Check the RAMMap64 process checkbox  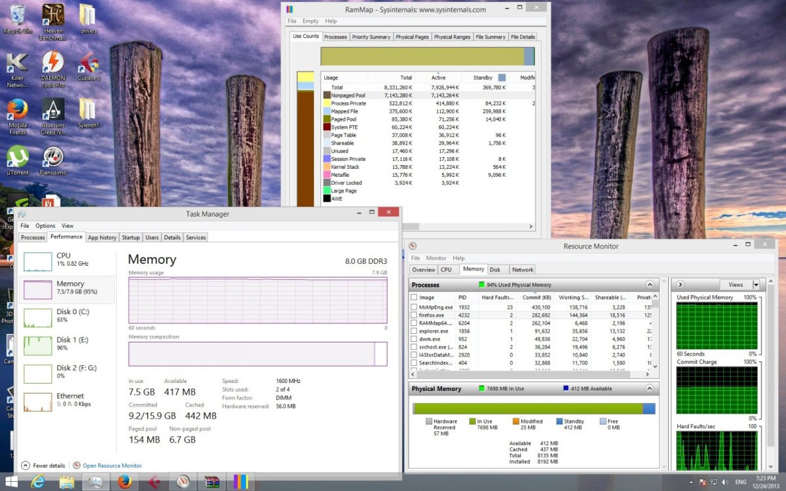pos(413,323)
